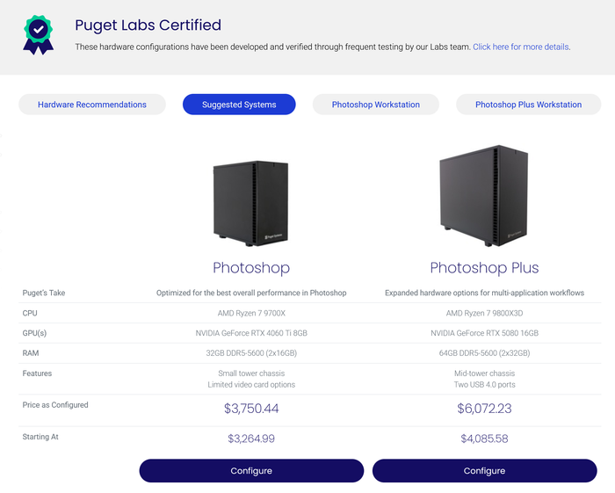Click the AMD Ryzen 7 9700X CPU text
The height and width of the screenshot is (493, 615).
pyautogui.click(x=251, y=313)
